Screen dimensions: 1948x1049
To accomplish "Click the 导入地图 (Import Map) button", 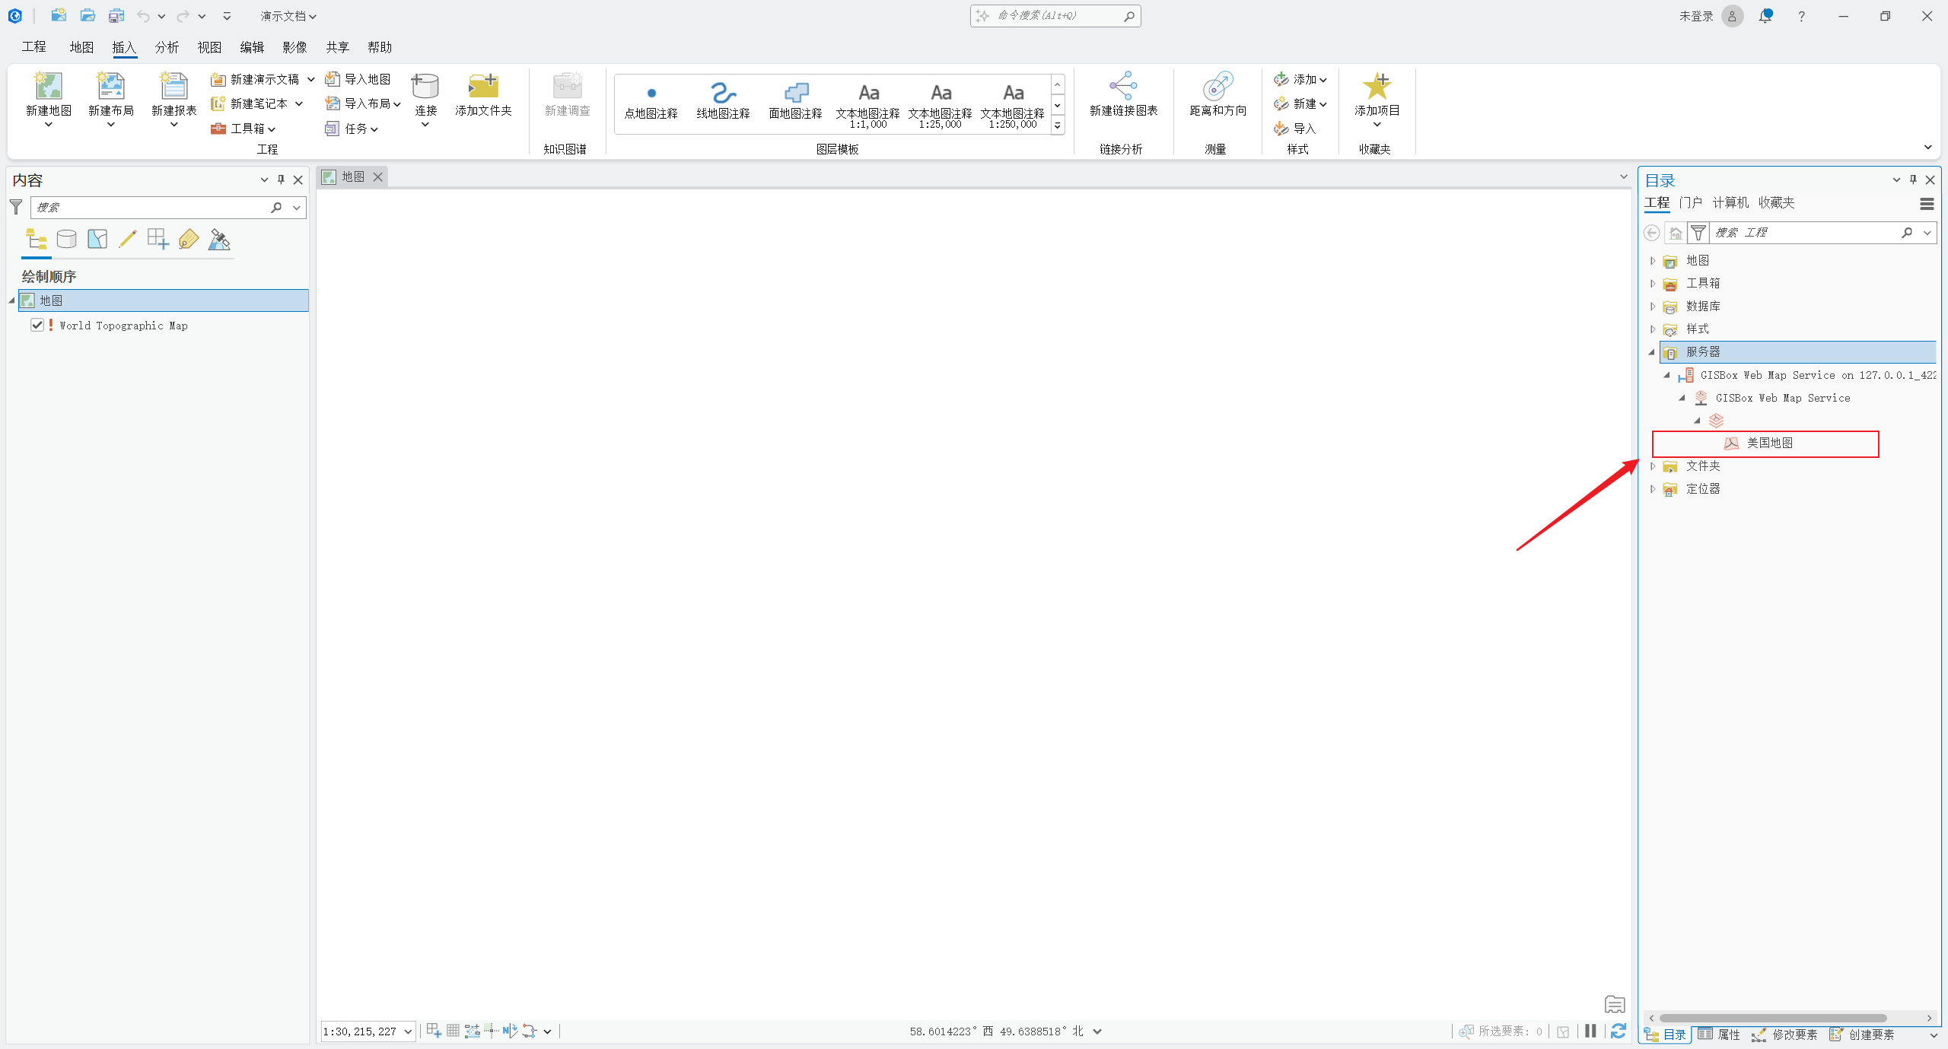I will pos(359,79).
